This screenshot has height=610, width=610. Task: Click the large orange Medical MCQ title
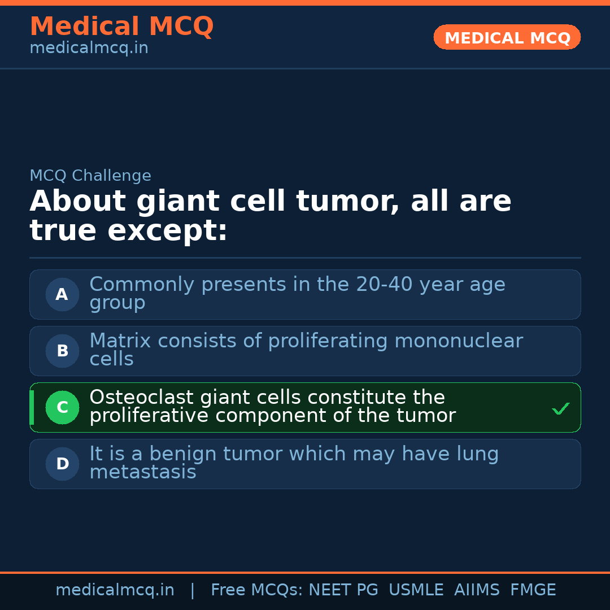[x=121, y=27]
